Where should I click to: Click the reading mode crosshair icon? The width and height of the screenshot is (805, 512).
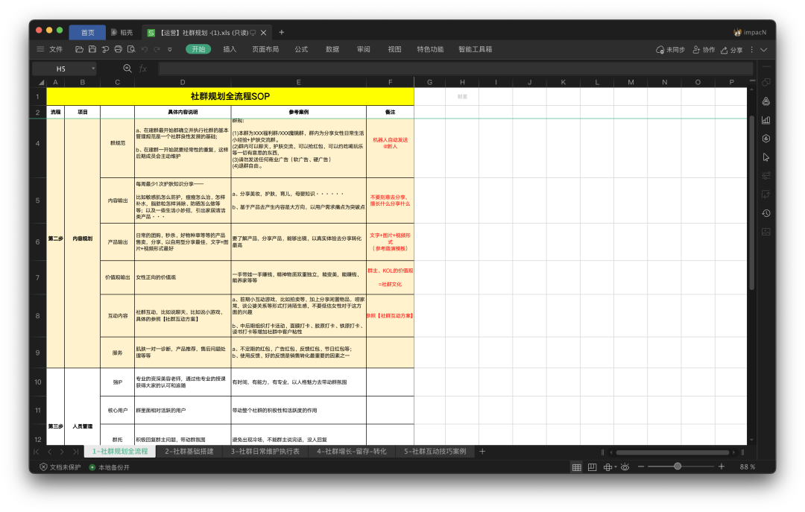pyautogui.click(x=610, y=467)
